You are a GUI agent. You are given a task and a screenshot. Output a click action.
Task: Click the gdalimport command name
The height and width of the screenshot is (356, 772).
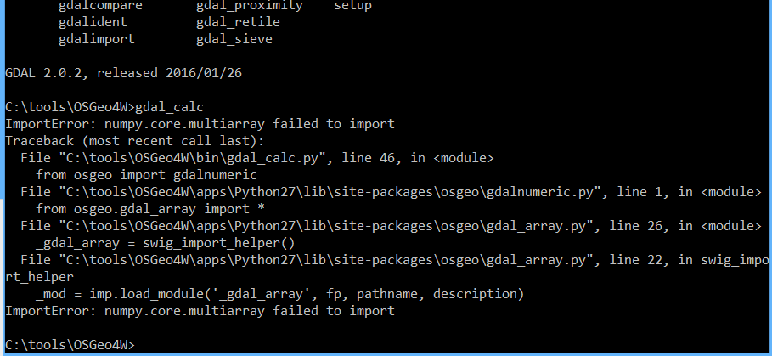pyautogui.click(x=97, y=39)
